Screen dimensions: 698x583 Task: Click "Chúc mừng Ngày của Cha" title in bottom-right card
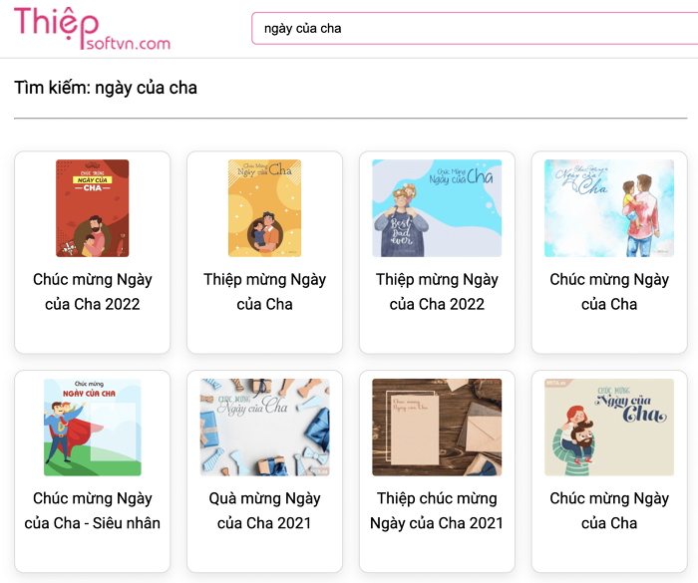609,510
